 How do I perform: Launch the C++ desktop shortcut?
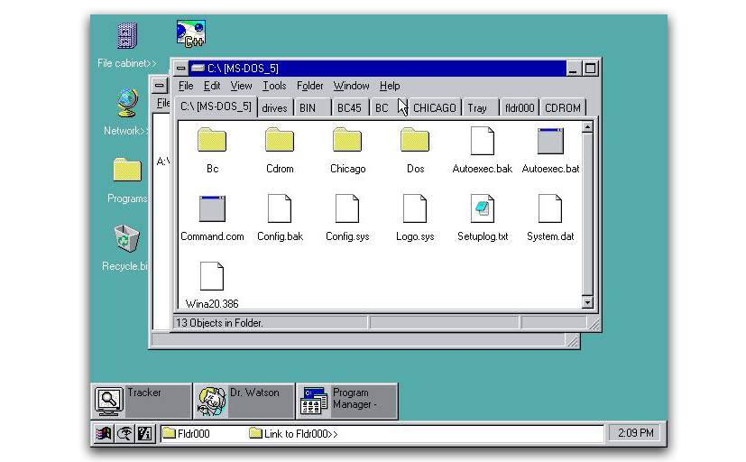[190, 33]
